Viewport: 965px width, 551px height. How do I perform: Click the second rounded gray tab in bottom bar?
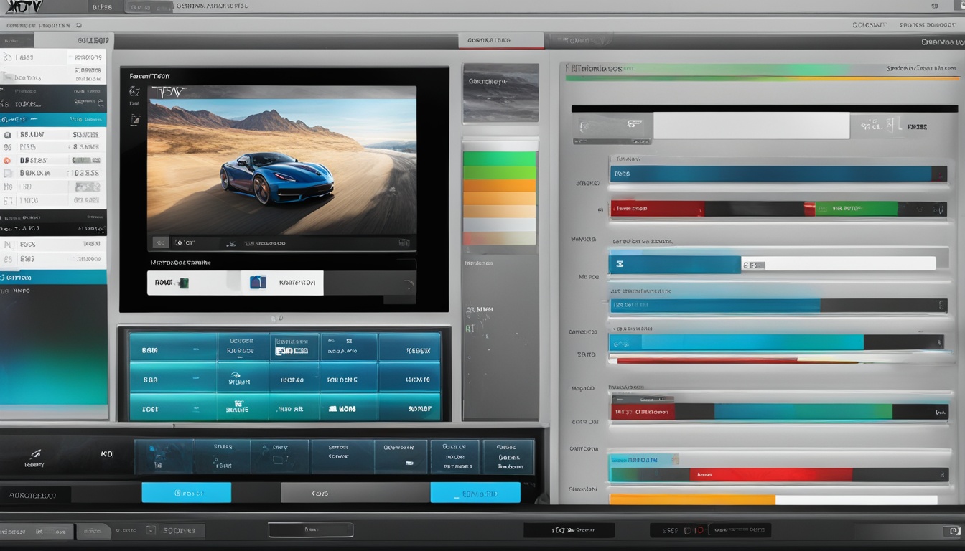(x=93, y=532)
